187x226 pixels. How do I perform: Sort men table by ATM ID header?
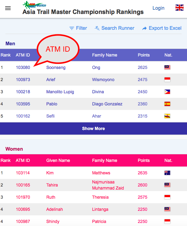tap(23, 55)
